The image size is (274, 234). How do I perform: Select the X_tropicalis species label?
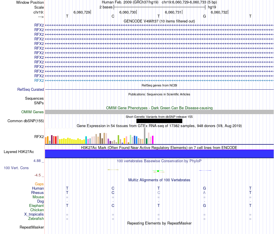point(34,214)
